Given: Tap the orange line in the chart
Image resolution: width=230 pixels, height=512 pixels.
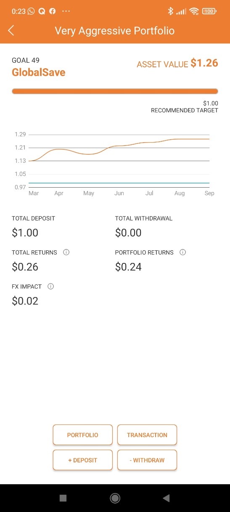Looking at the screenshot, I should click(119, 146).
